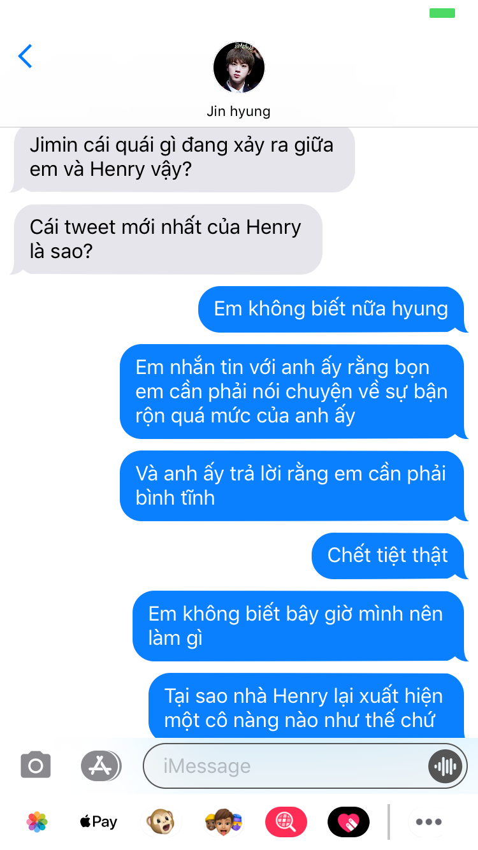This screenshot has height=850, width=478.
Task: Tap the battery indicator in the status bar
Action: (442, 13)
